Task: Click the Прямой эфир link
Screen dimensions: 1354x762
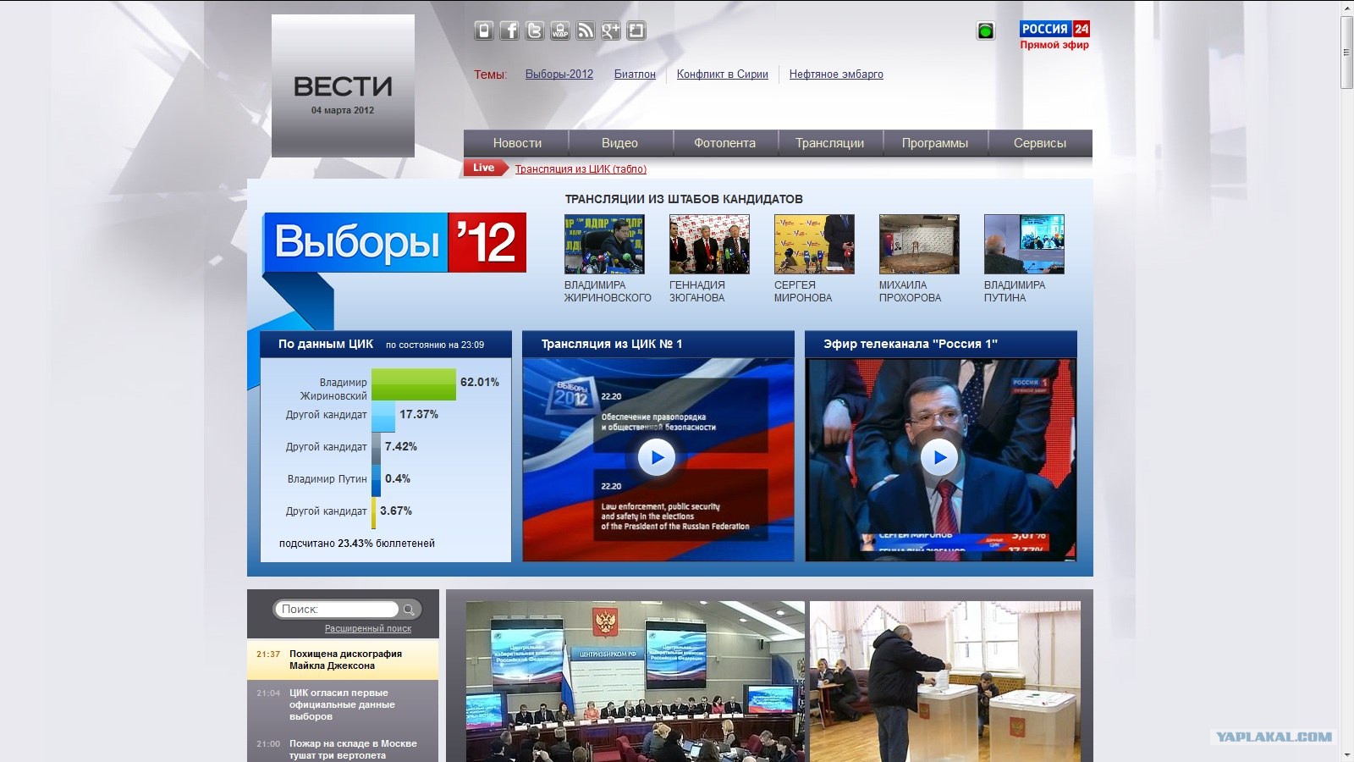Action: (1054, 45)
